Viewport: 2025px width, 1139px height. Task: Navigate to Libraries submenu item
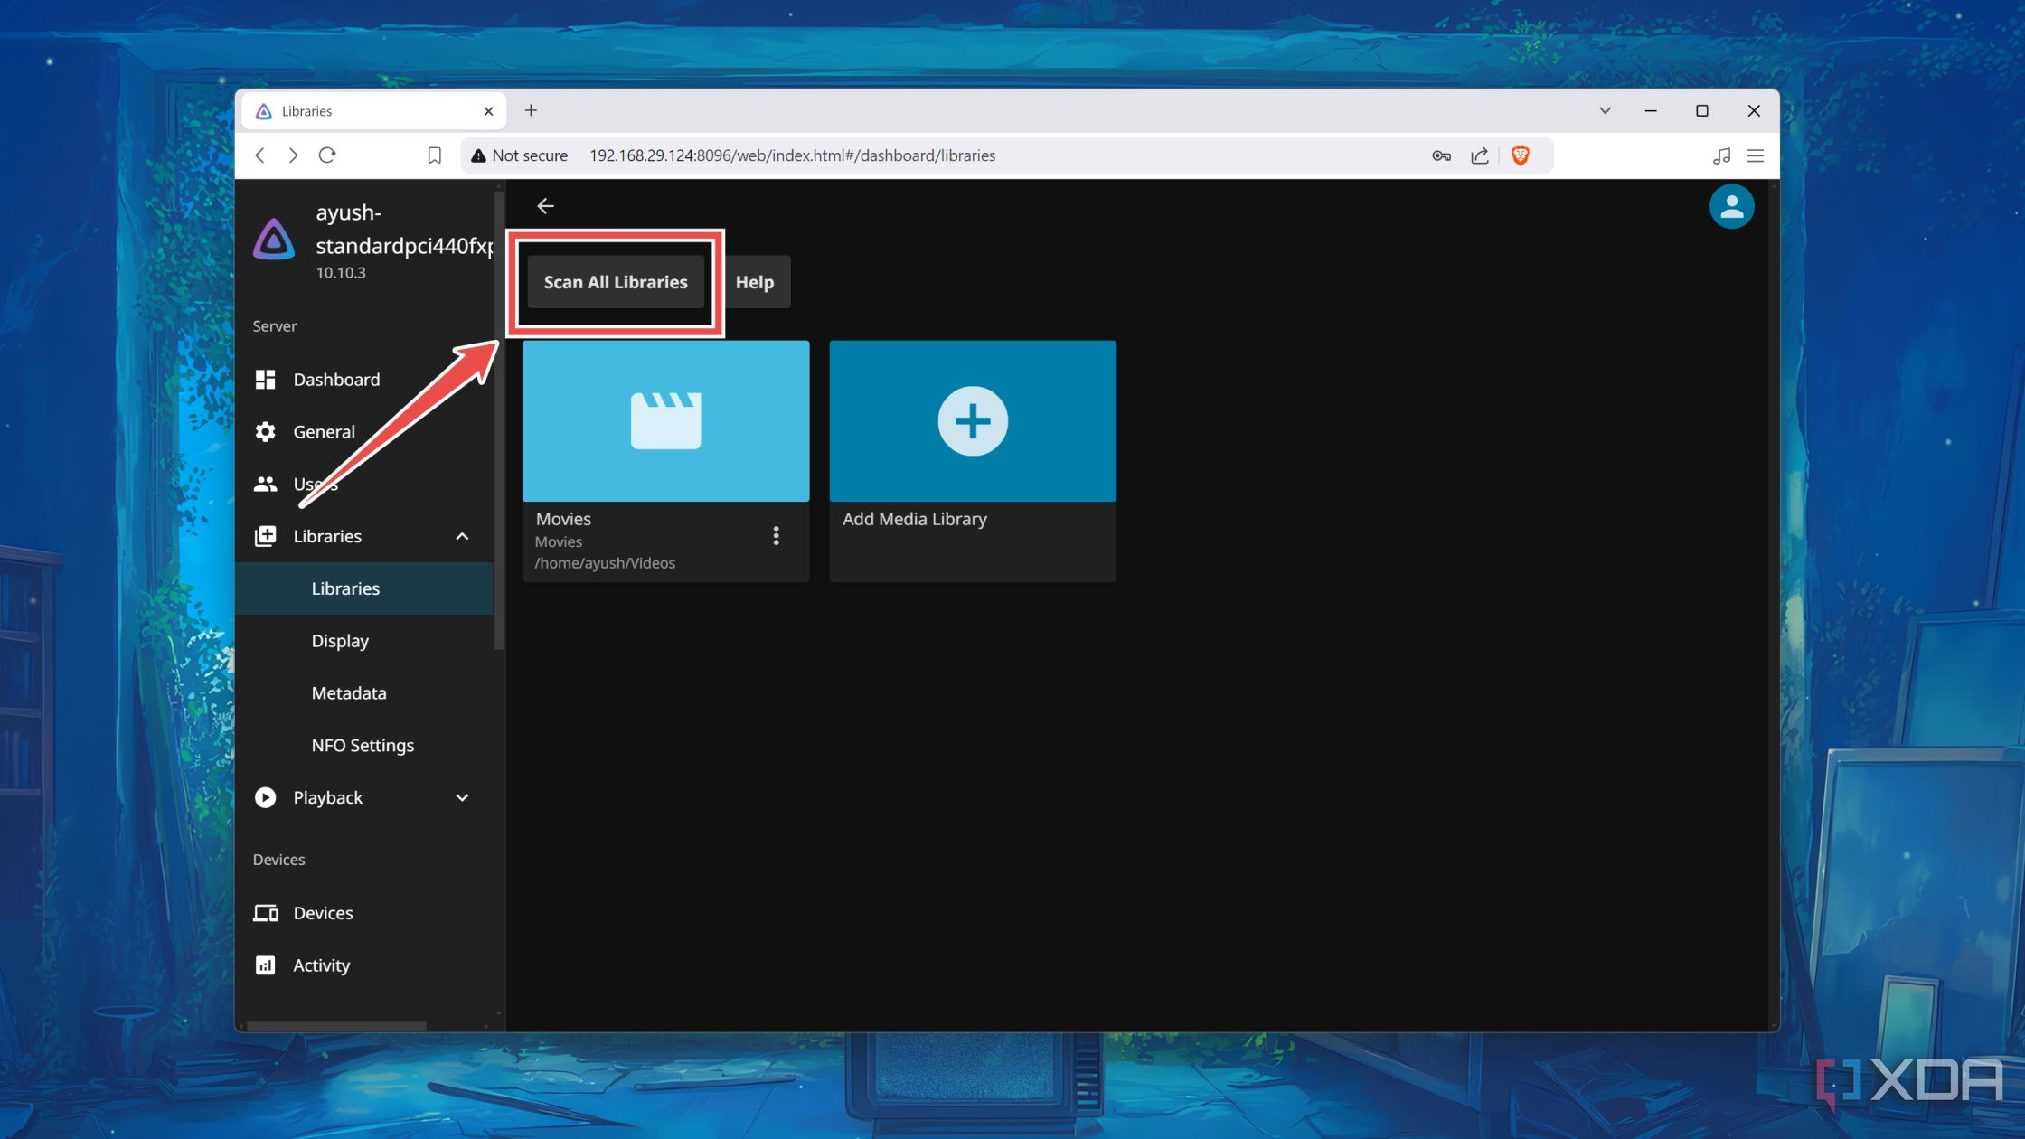tap(345, 587)
